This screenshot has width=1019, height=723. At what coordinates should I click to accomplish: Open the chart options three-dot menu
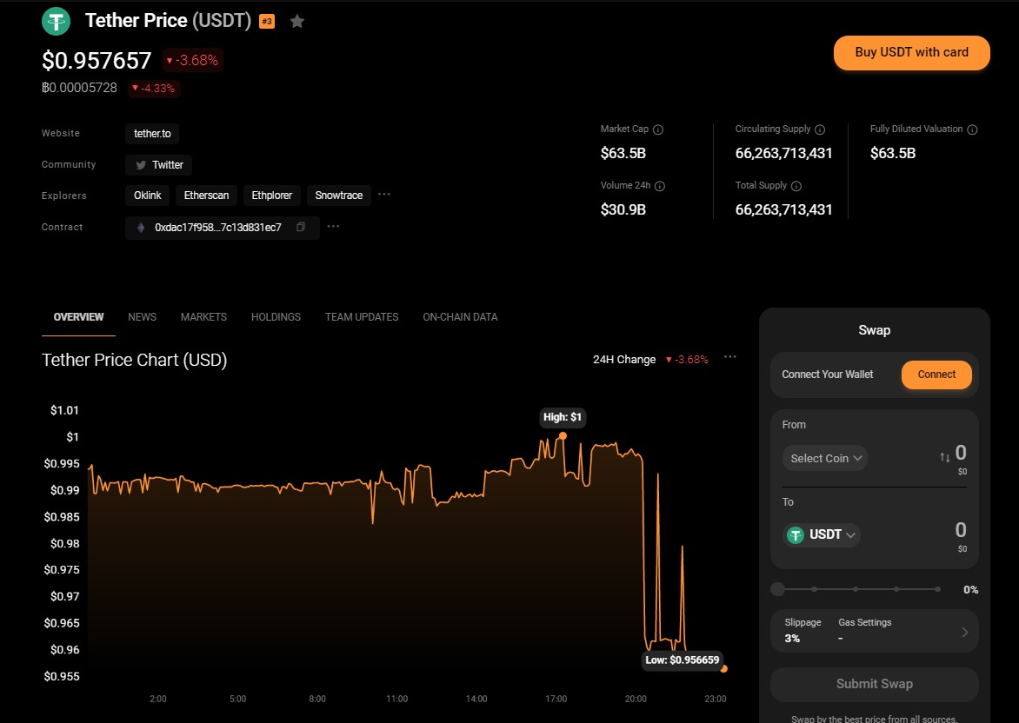point(730,357)
